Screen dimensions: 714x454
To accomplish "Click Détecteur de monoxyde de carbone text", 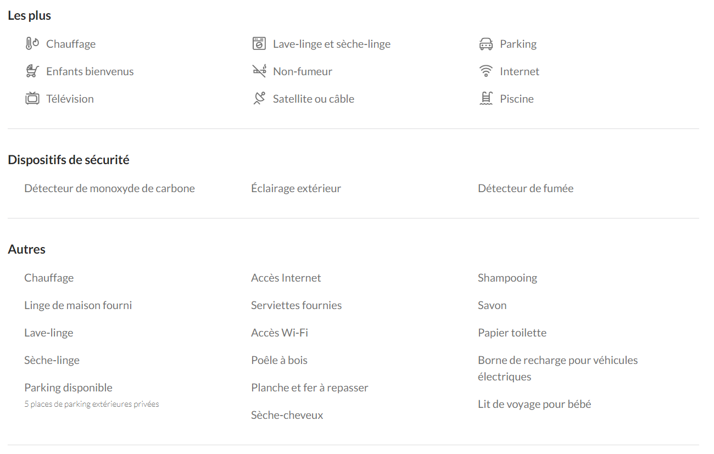I will click(x=109, y=188).
